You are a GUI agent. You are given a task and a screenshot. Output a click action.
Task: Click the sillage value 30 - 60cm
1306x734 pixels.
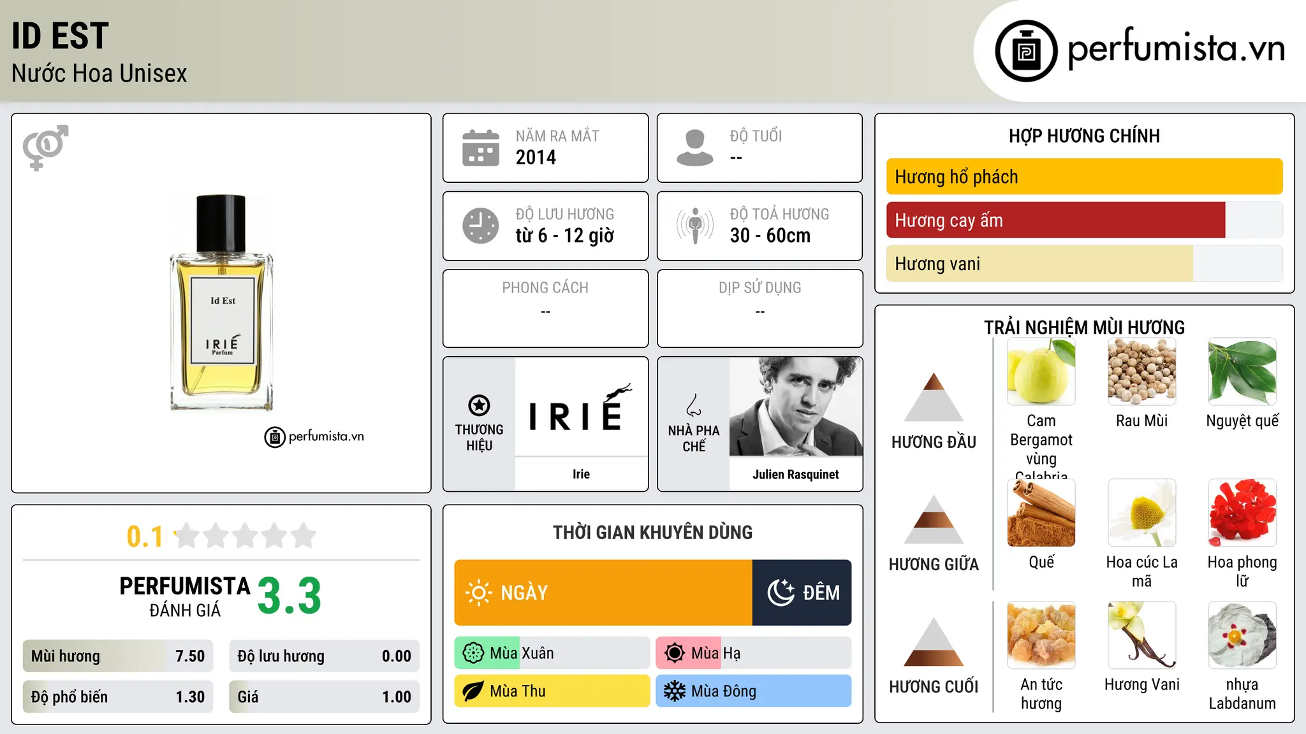coord(770,236)
